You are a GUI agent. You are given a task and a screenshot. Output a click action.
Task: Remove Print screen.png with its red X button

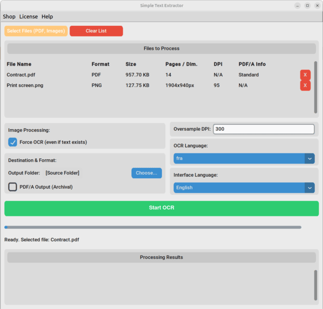(x=305, y=86)
